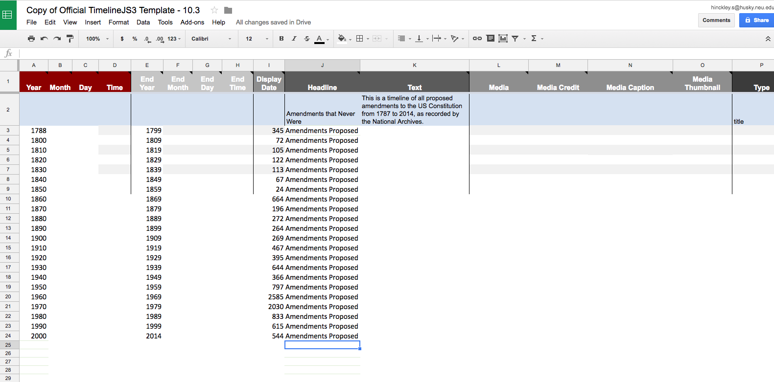Click the Insert link icon

[477, 39]
